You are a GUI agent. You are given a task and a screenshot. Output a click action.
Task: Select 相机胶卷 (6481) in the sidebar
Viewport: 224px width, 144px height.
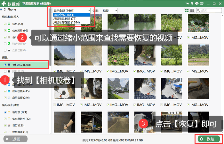25,65
